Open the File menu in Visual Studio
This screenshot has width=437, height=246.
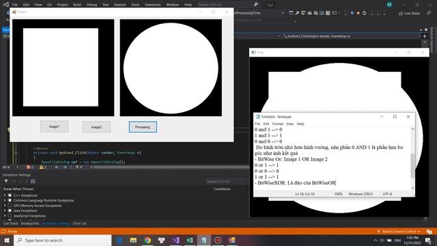(15, 5)
